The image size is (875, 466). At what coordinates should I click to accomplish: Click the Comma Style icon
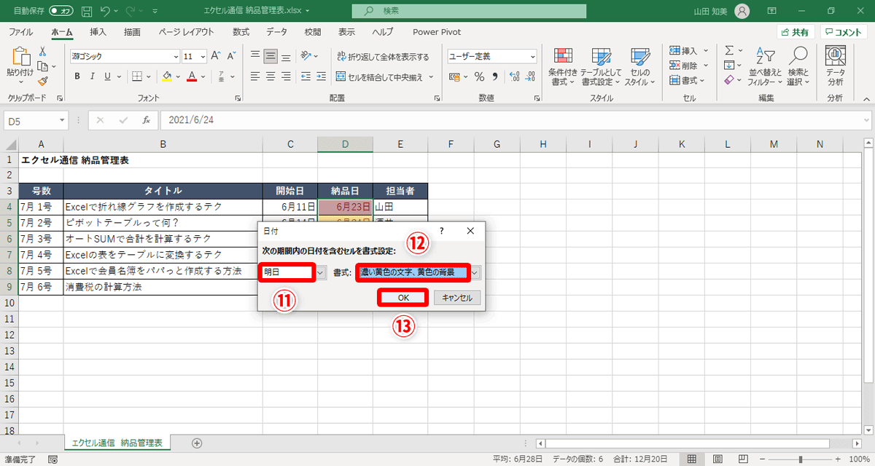(x=495, y=76)
